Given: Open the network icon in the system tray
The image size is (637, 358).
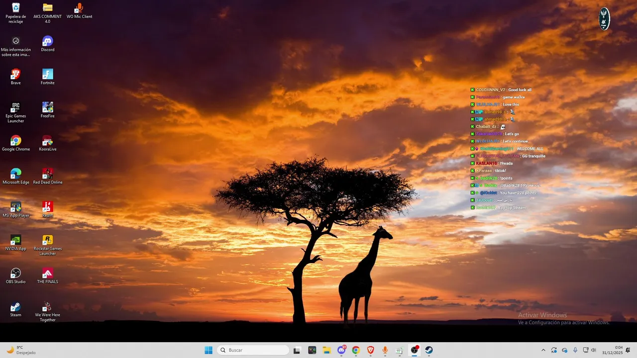Looking at the screenshot, I should click(586, 350).
